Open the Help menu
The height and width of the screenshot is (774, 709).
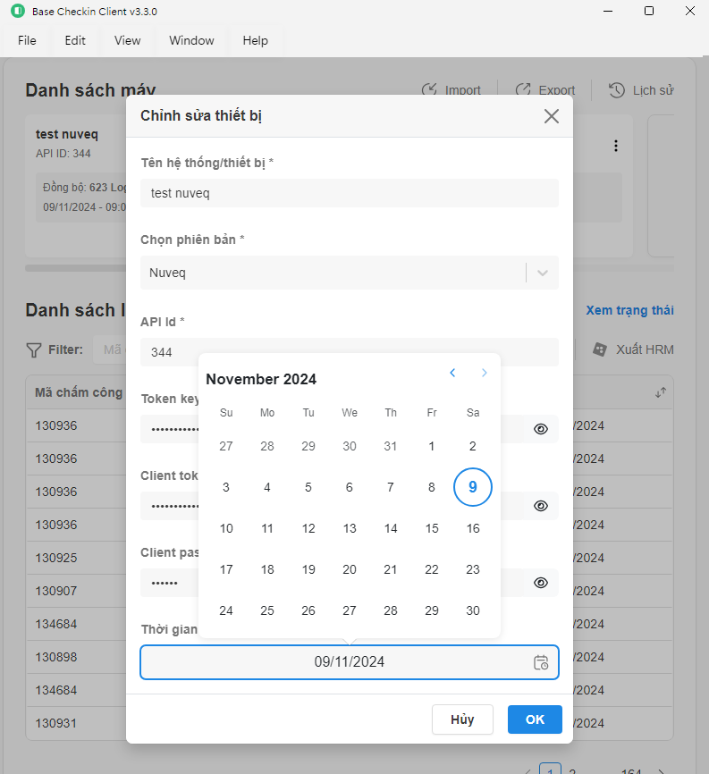(256, 40)
